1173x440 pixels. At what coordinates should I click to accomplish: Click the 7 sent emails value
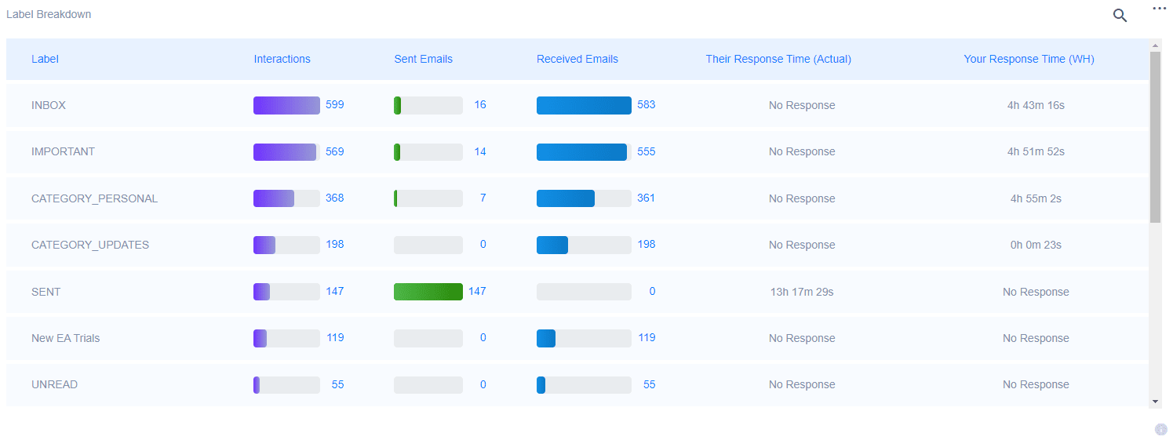tap(483, 198)
